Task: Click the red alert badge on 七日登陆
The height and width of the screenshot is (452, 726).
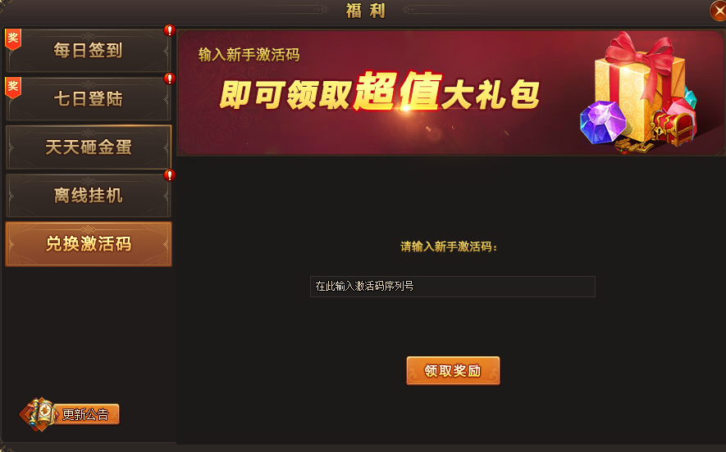Action: click(x=170, y=79)
